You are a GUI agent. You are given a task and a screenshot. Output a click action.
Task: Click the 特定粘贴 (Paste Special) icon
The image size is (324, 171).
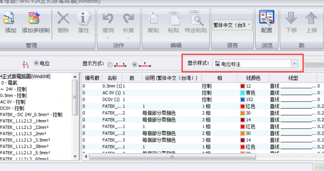click(x=195, y=18)
